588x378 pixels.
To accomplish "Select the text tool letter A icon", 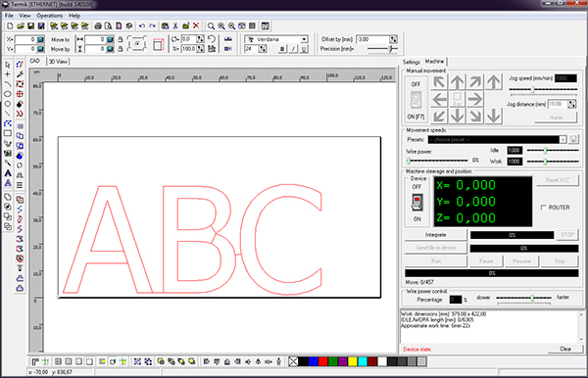I will (x=8, y=173).
